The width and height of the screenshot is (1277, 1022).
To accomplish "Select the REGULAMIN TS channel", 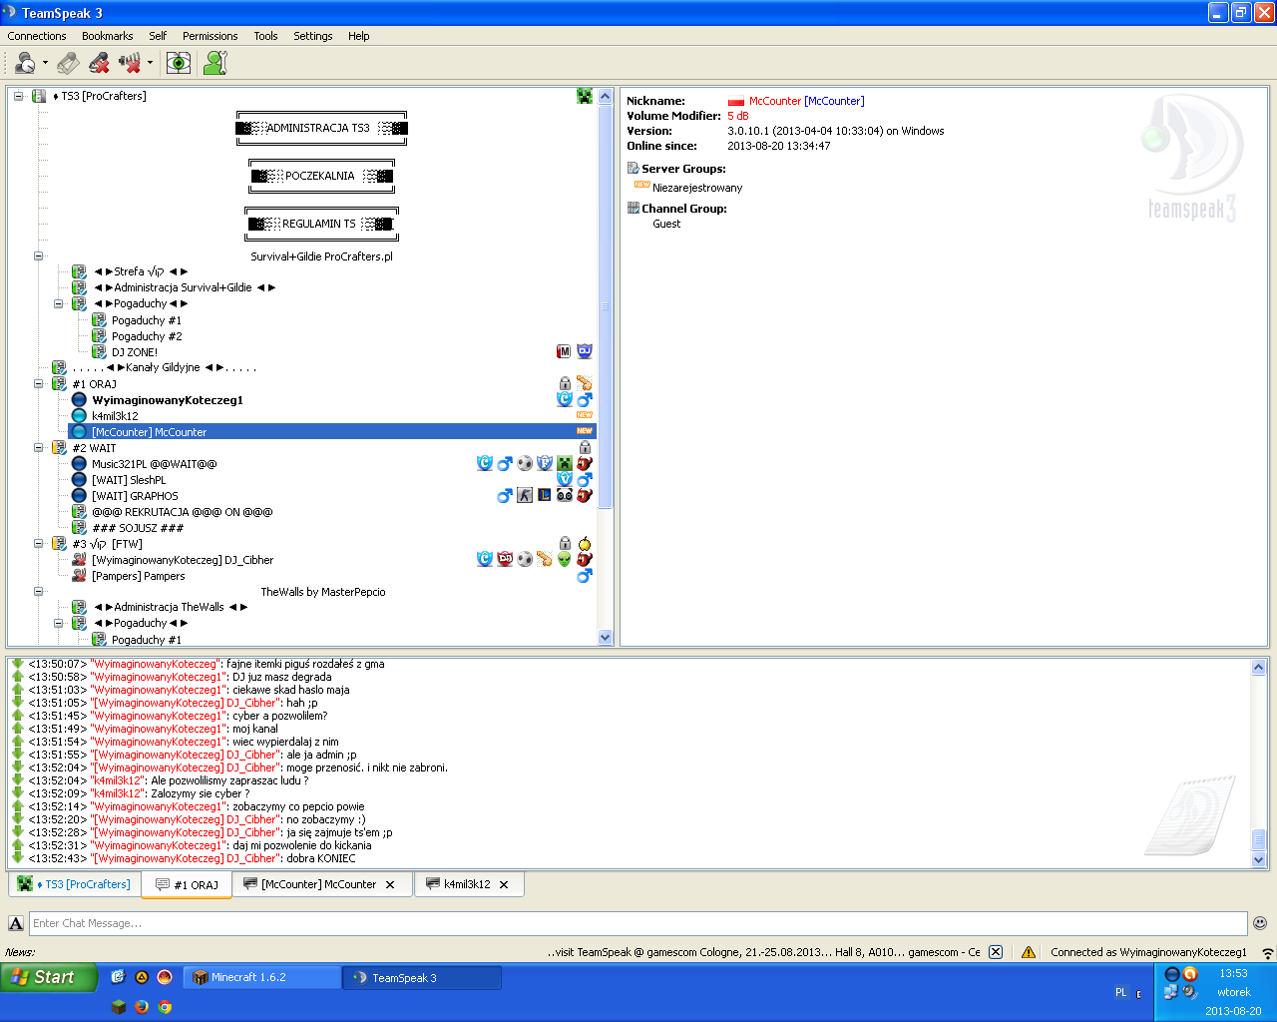I will 321,224.
